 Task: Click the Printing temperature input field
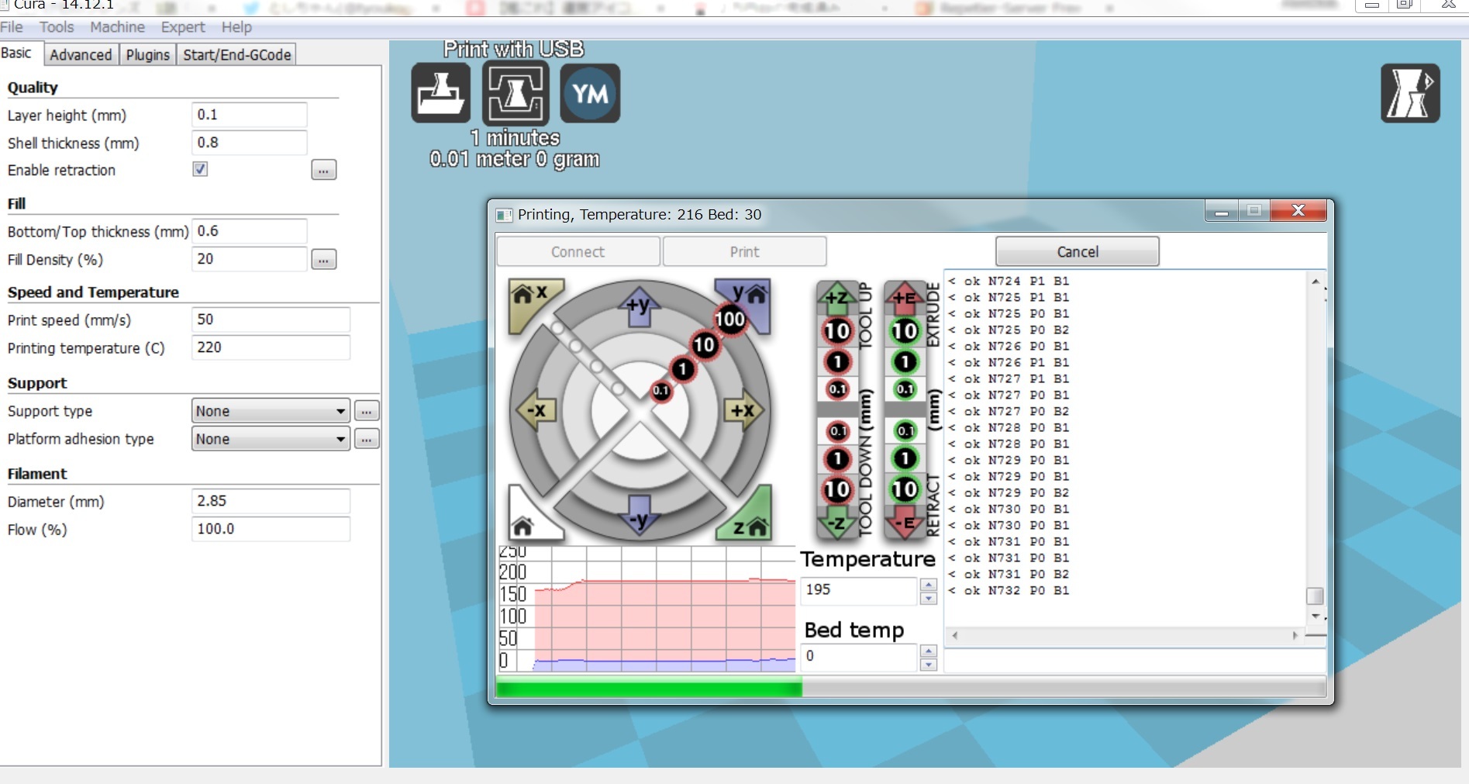(271, 347)
